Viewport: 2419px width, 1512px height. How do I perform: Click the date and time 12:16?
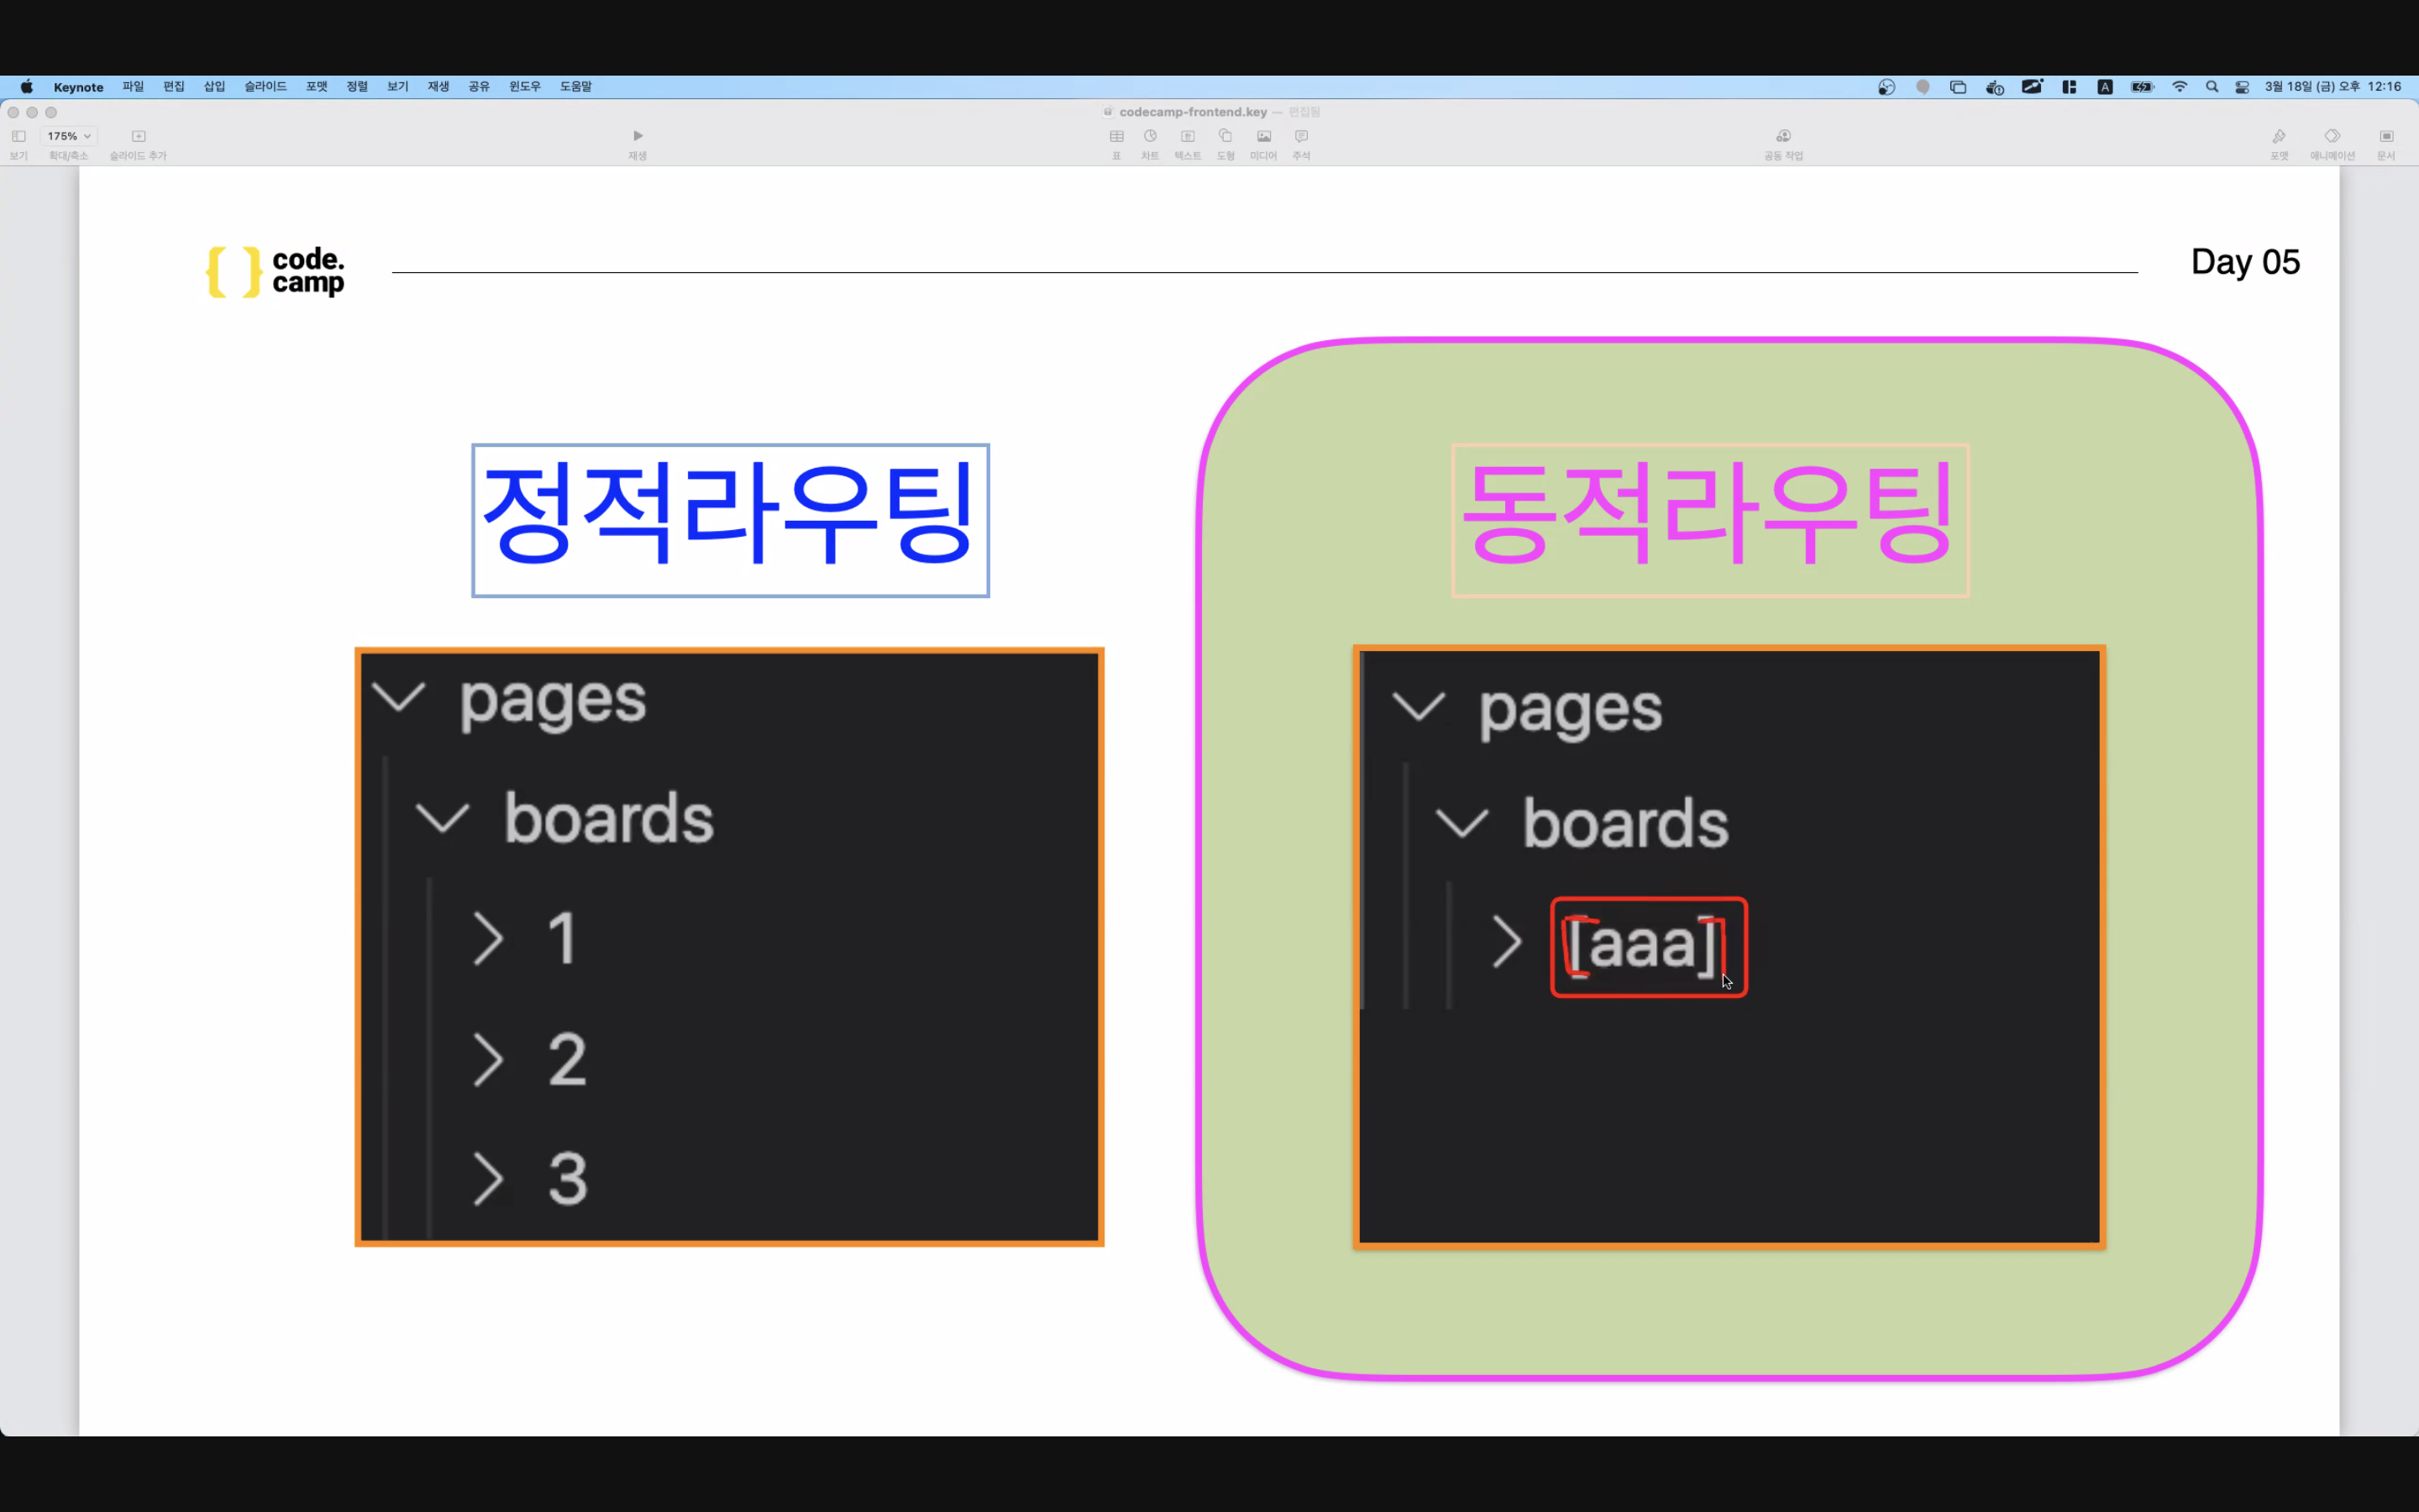[x=2333, y=87]
